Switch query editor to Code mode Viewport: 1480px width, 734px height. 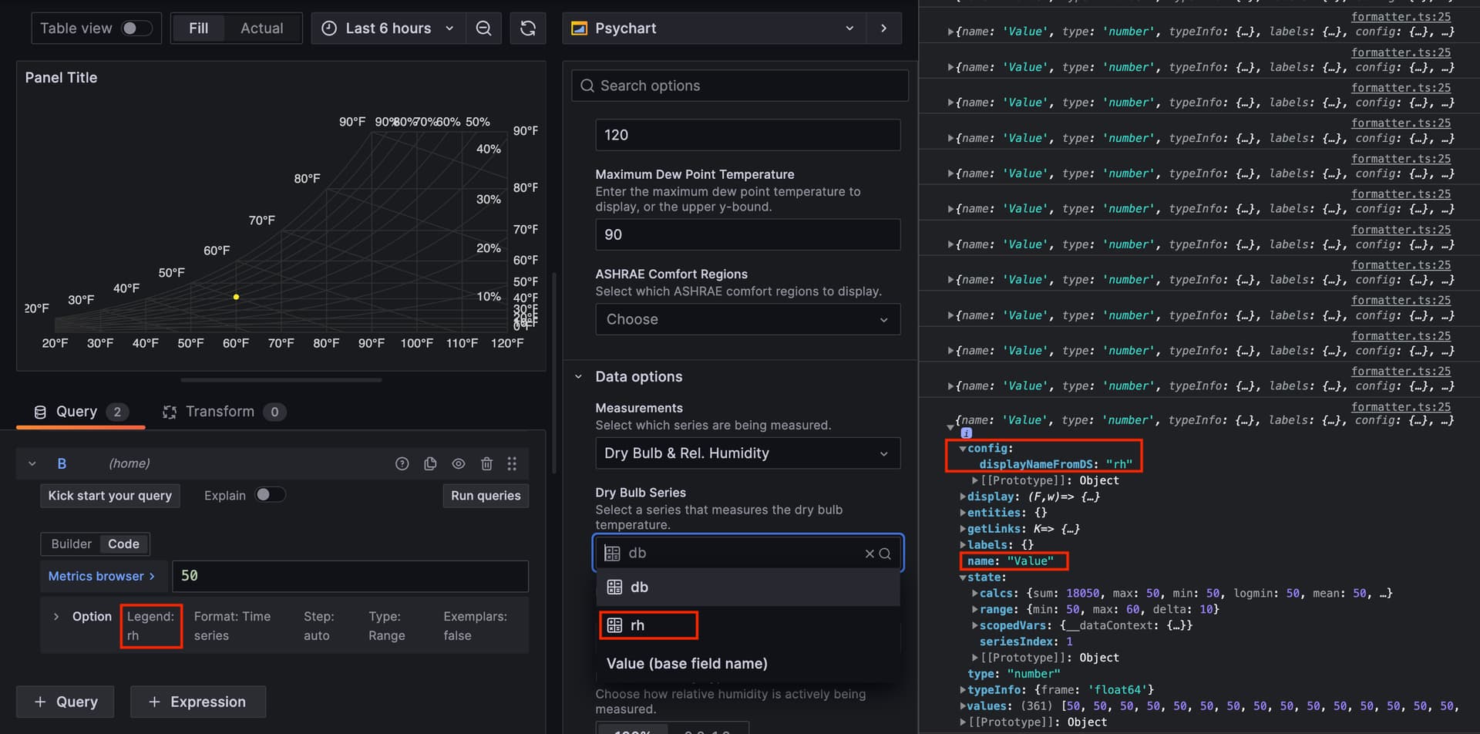click(x=123, y=544)
